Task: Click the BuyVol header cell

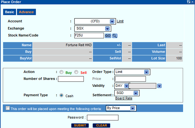Action: (18, 58)
